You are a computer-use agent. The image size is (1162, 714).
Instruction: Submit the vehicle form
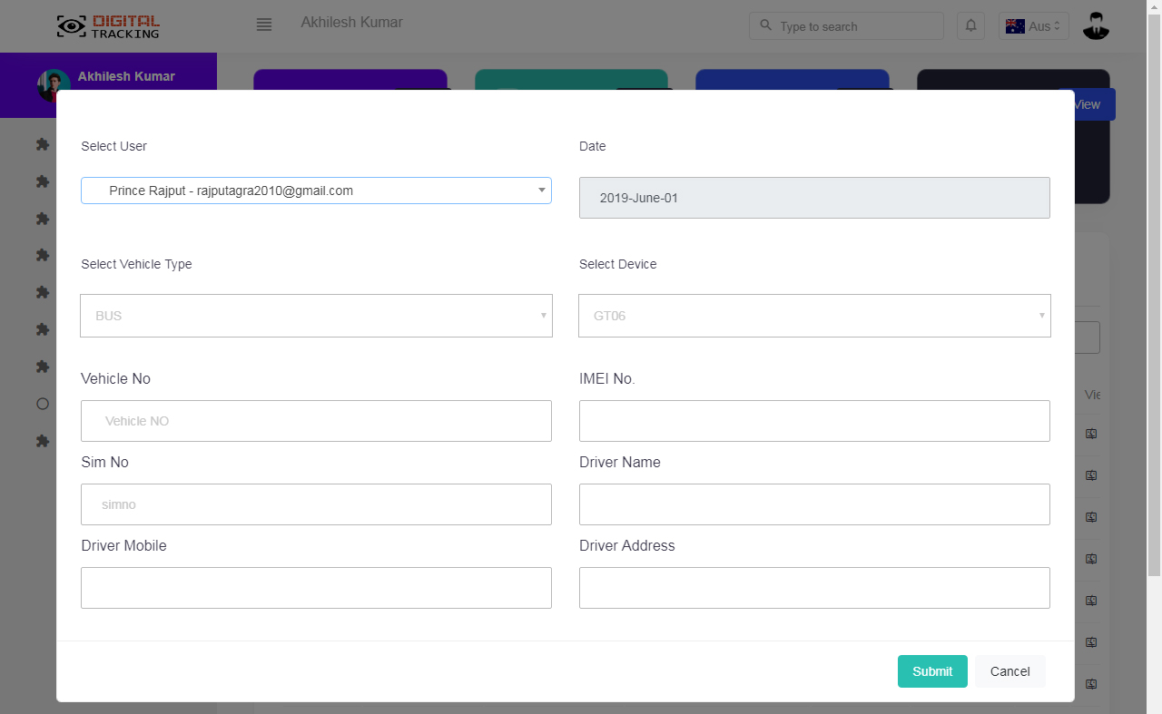tap(932, 671)
